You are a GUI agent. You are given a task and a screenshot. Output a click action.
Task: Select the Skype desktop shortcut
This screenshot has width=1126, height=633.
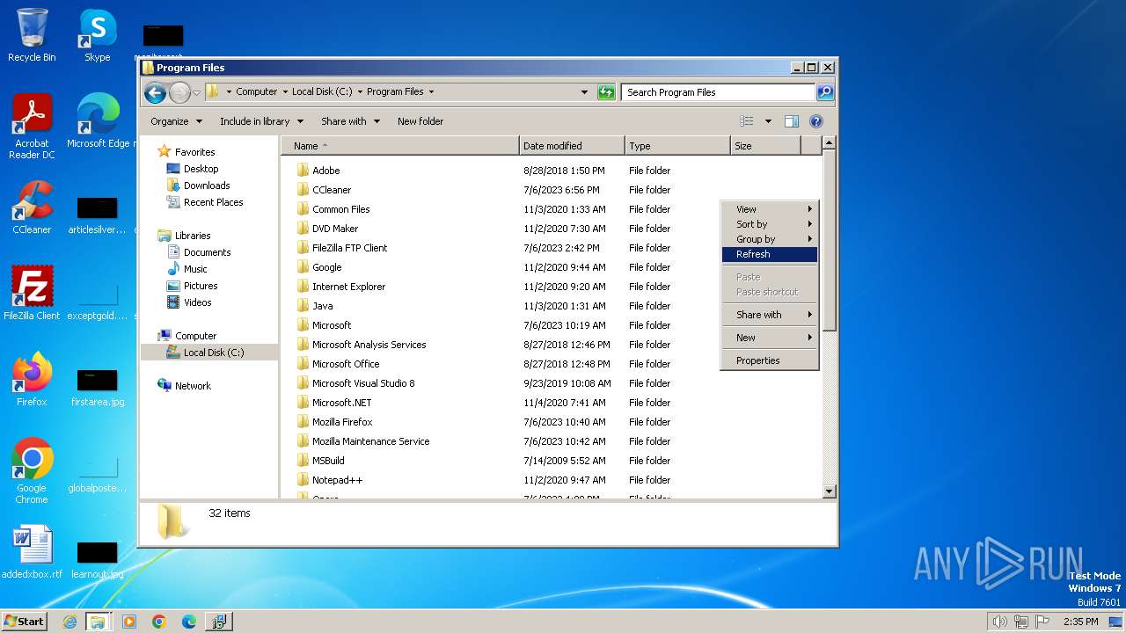[97, 35]
